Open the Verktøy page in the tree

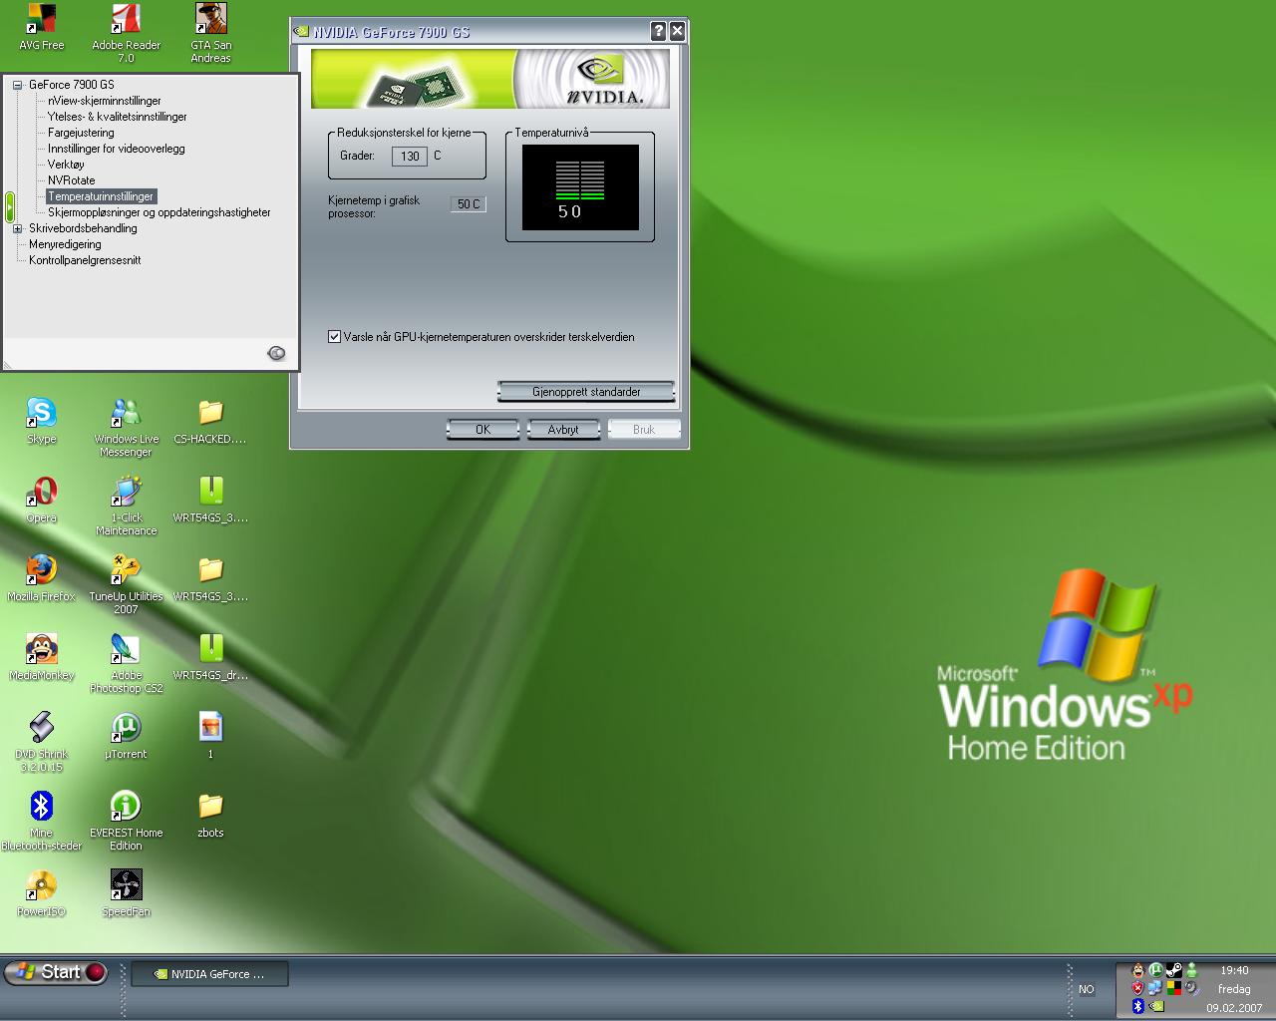pyautogui.click(x=66, y=165)
